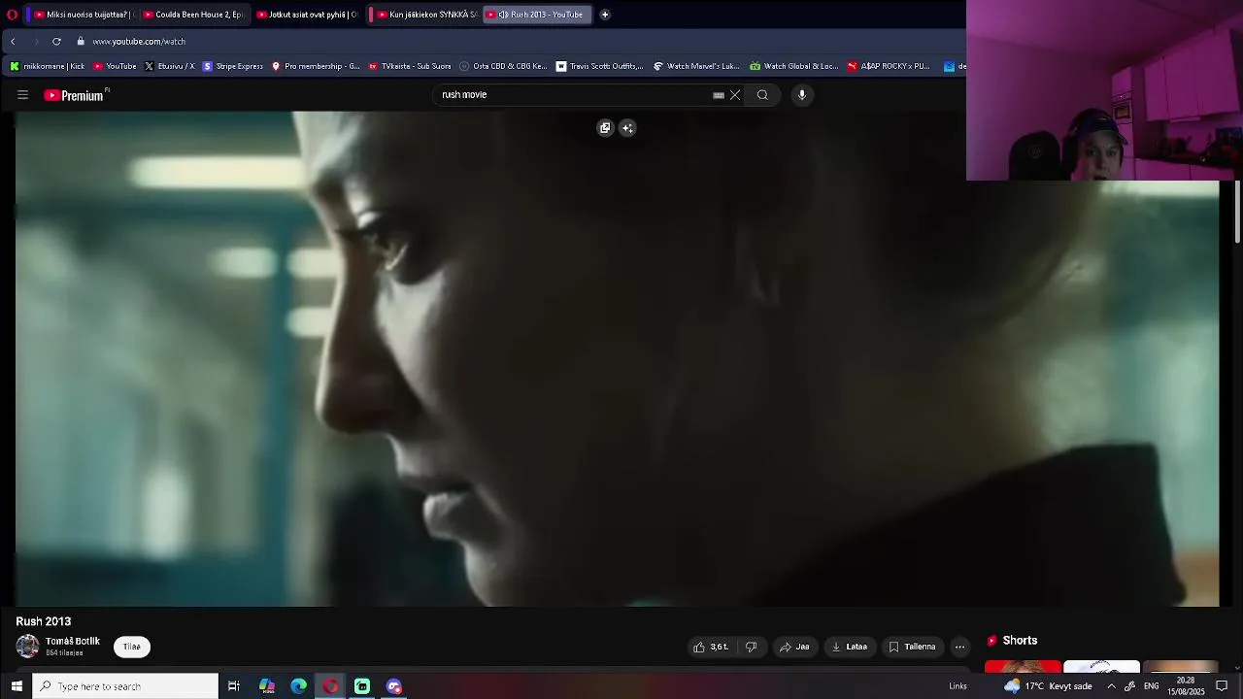
Task: Open the YouTube bookmark
Action: (115, 66)
